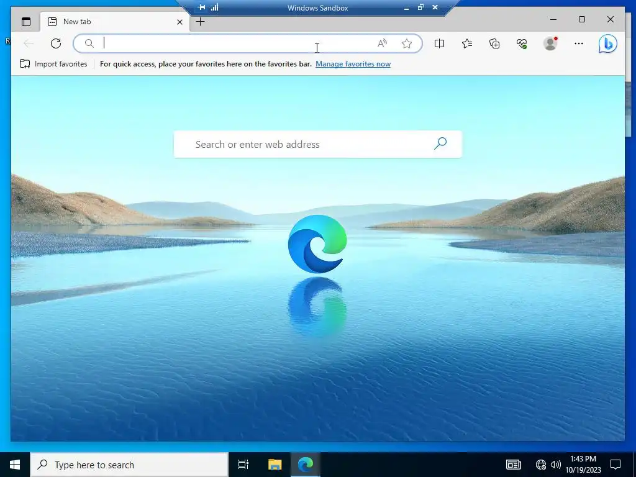
Task: Open Task View on taskbar
Action: click(243, 465)
